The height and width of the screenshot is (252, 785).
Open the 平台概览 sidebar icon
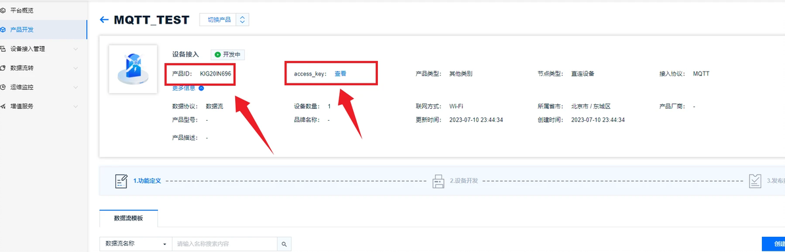click(x=3, y=10)
